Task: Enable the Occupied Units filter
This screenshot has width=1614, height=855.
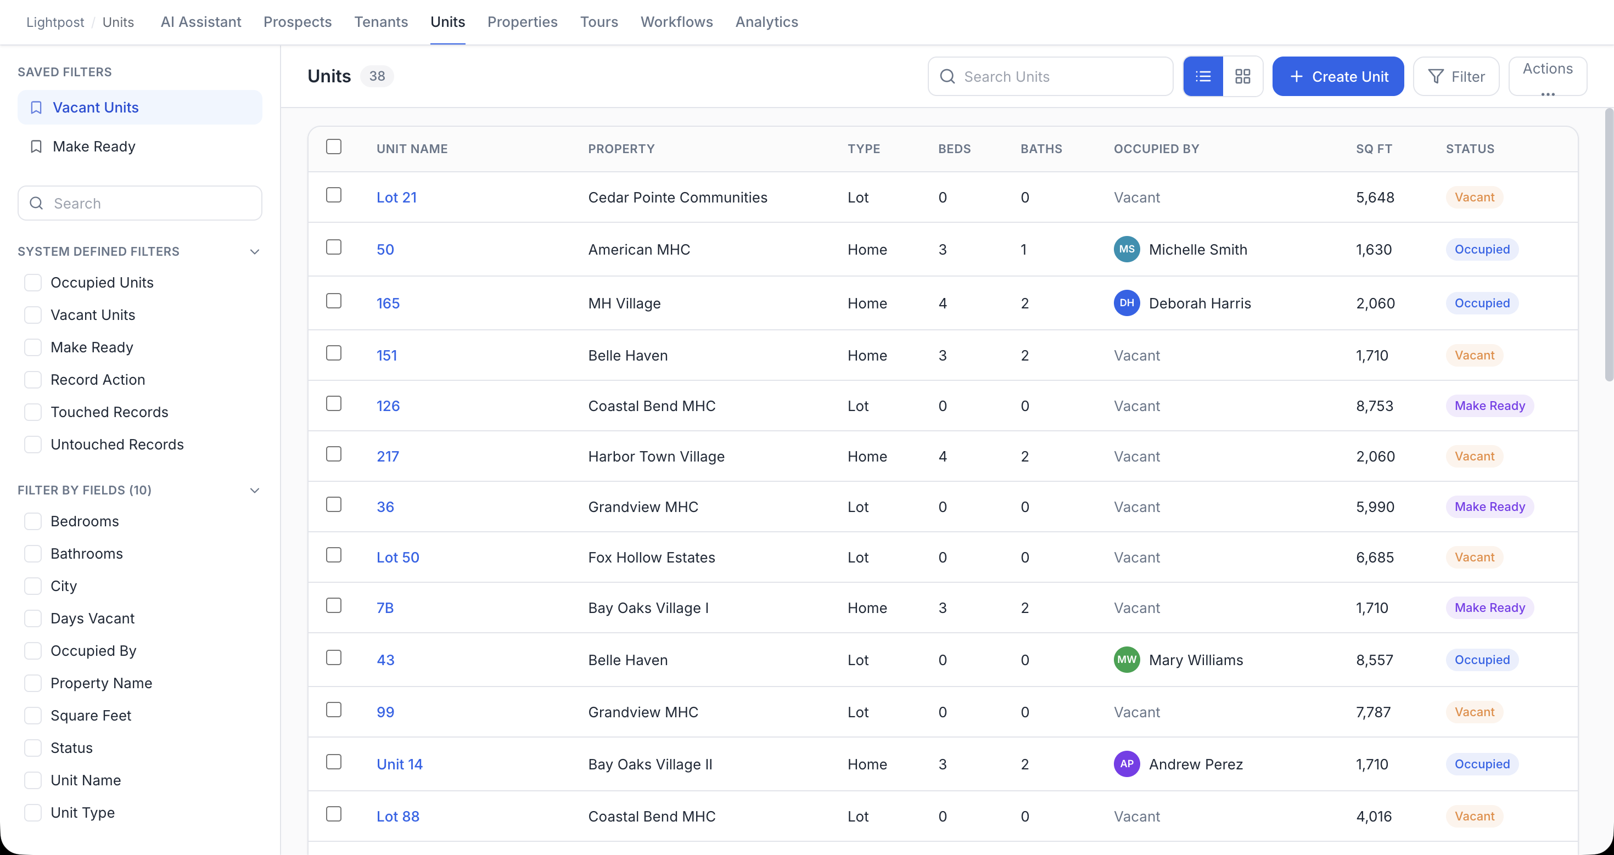Action: [x=32, y=283]
